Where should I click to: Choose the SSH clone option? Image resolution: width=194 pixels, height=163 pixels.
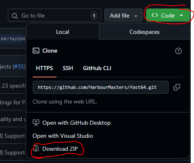coord(68,68)
